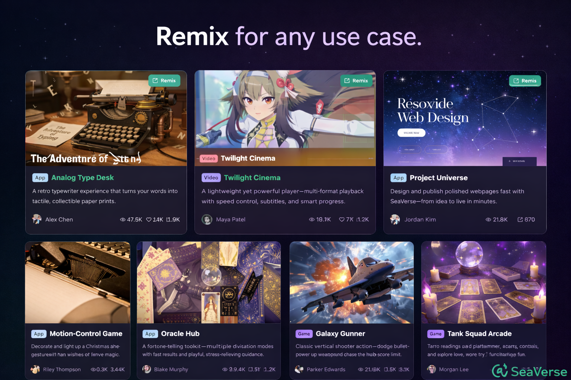The width and height of the screenshot is (571, 380).
Task: Click the views eye icon on Project Universe
Action: (488, 220)
